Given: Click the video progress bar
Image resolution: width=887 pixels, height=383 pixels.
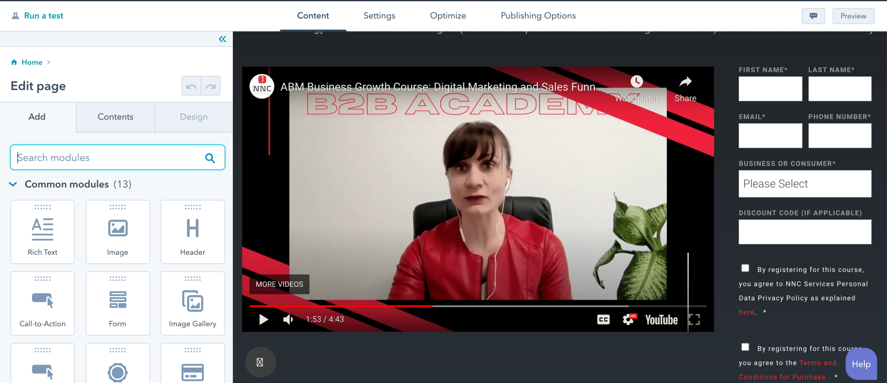Looking at the screenshot, I should point(477,306).
